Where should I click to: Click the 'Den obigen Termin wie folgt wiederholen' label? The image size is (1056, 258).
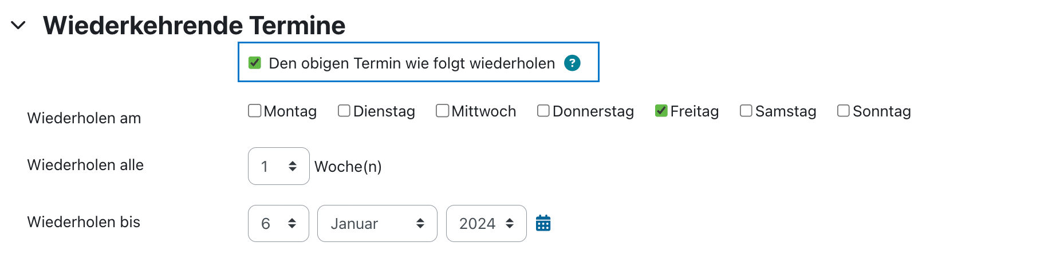412,63
